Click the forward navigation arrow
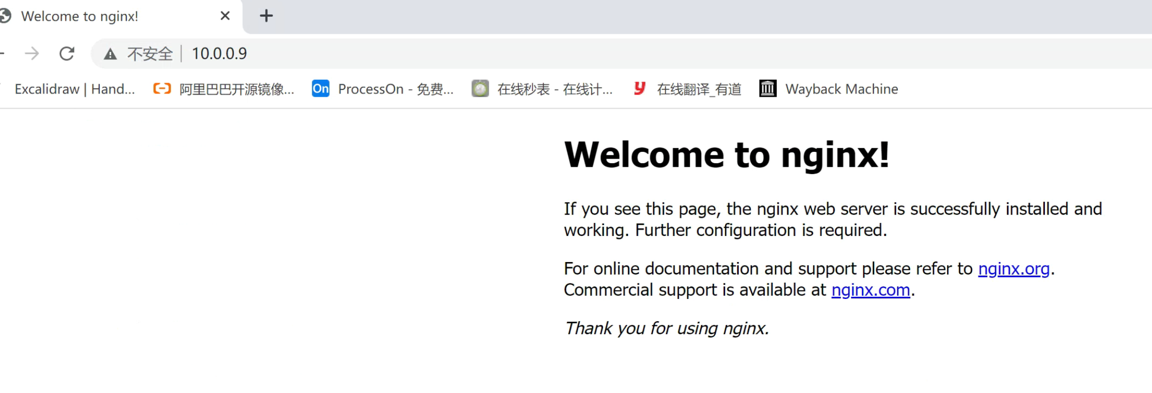The height and width of the screenshot is (393, 1152). [x=32, y=54]
